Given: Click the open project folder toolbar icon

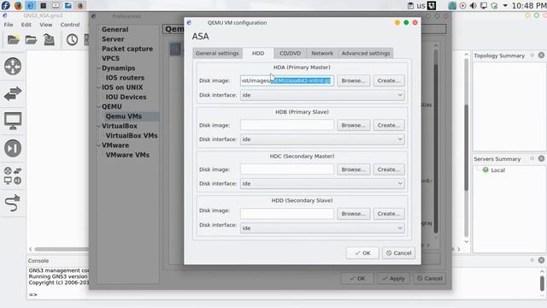Looking at the screenshot, I should click(31, 39).
